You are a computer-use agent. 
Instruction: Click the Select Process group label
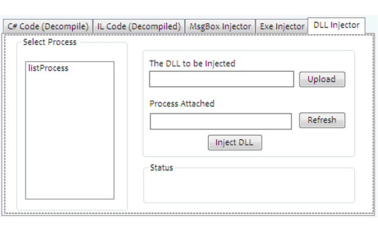49,43
